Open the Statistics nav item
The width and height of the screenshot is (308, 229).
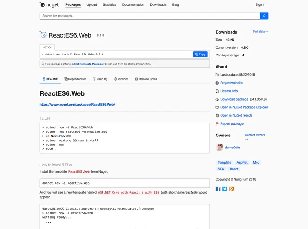pos(109,5)
